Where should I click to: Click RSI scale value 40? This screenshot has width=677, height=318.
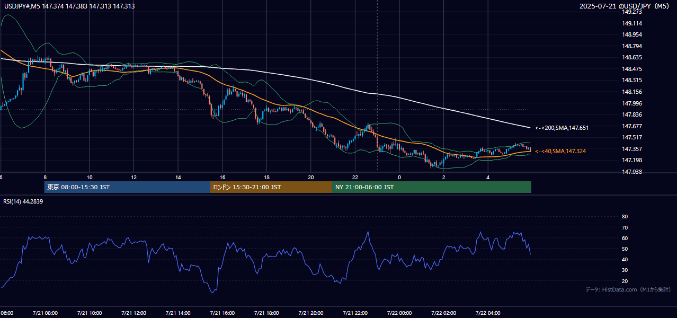tap(625, 259)
